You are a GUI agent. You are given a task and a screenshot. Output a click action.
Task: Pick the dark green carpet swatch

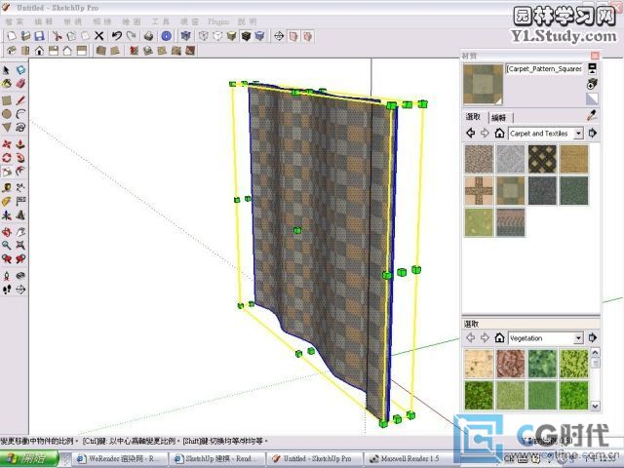[573, 191]
